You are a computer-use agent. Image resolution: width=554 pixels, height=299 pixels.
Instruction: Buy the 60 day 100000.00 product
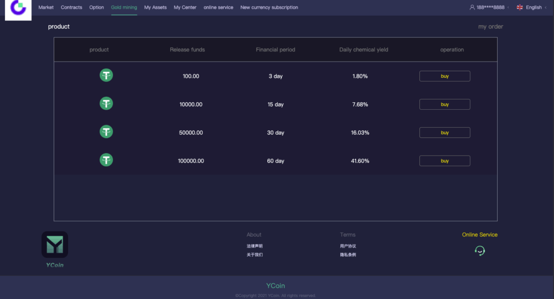click(x=444, y=161)
